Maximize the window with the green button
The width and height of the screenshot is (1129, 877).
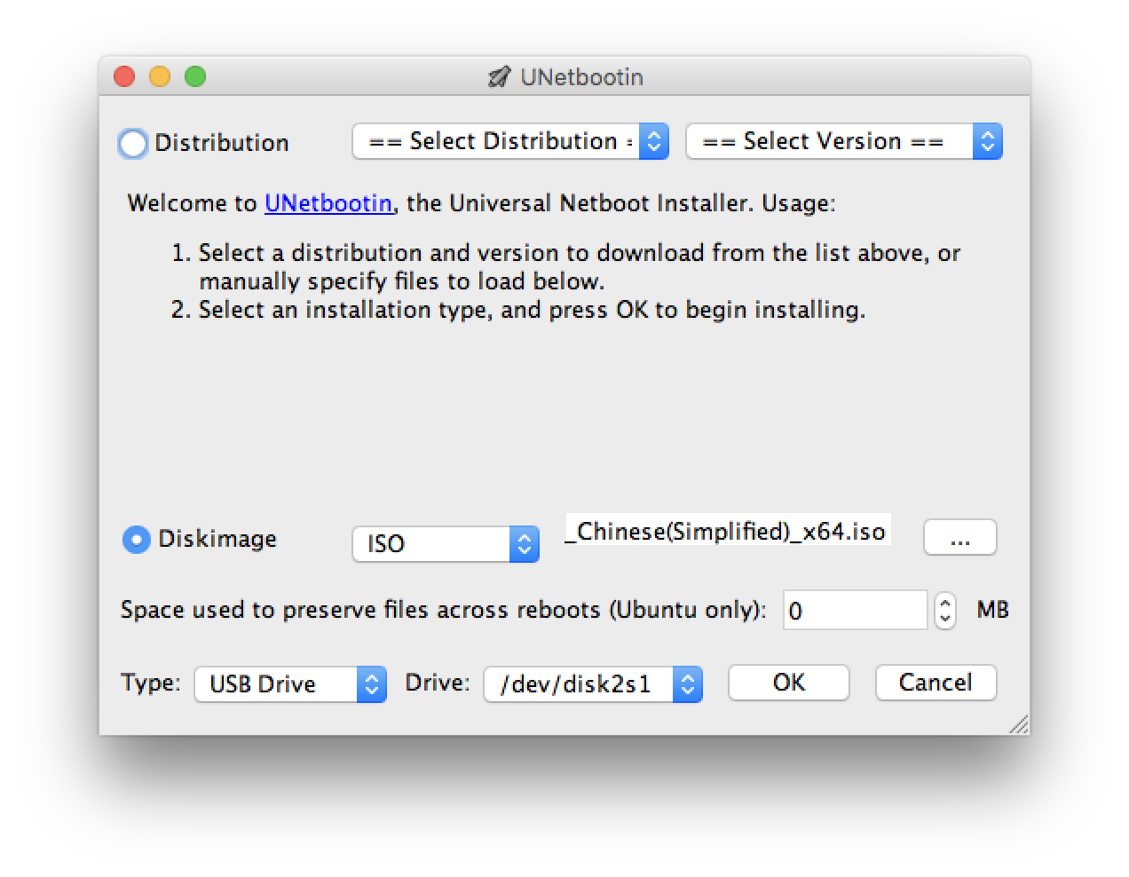195,77
